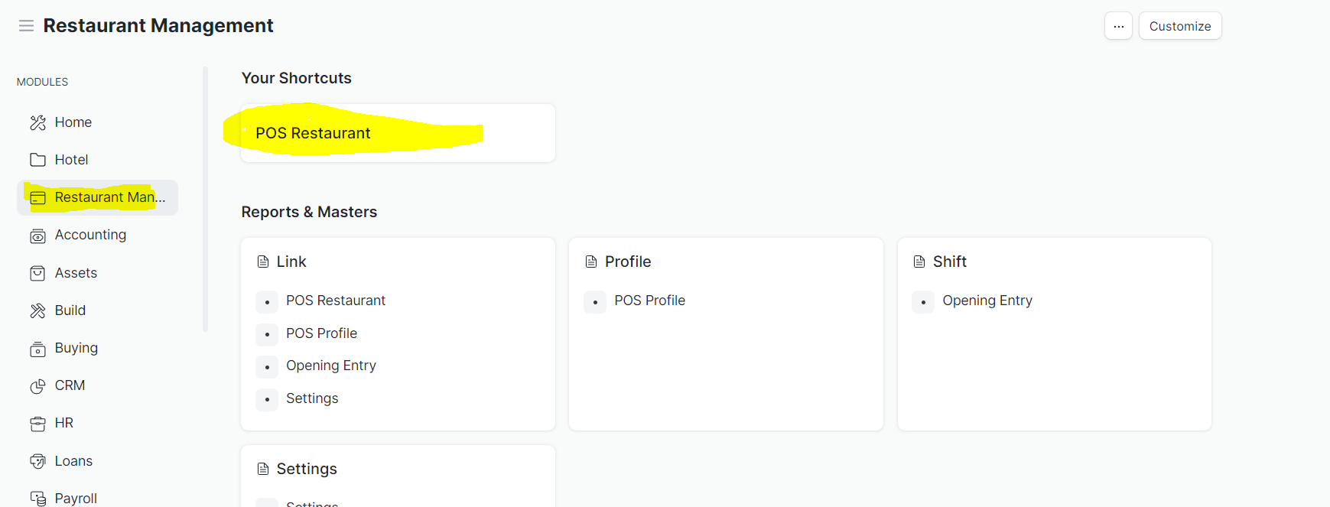Open the three-dots options menu
The image size is (1330, 507).
pos(1118,26)
